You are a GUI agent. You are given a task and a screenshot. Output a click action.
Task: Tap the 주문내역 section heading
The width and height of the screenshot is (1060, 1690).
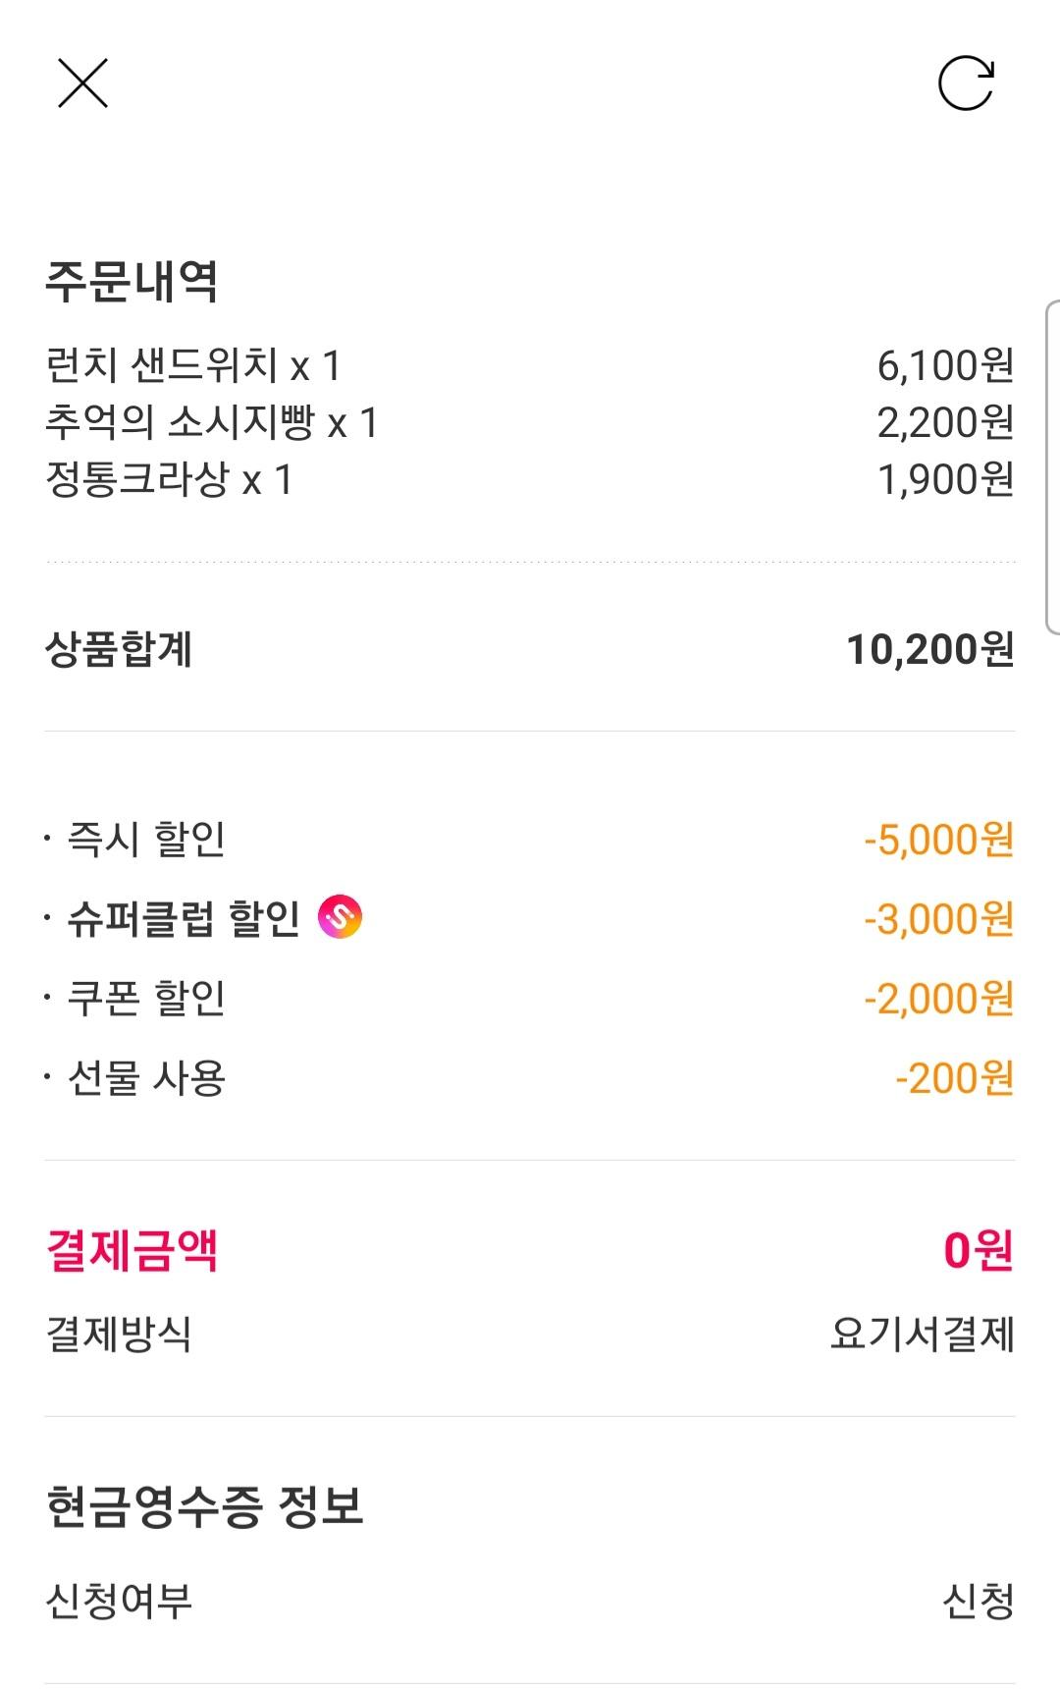(132, 282)
